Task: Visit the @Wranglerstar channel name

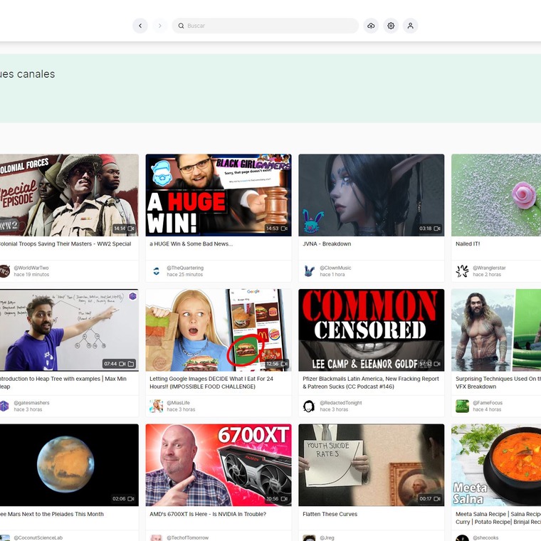Action: click(x=489, y=268)
